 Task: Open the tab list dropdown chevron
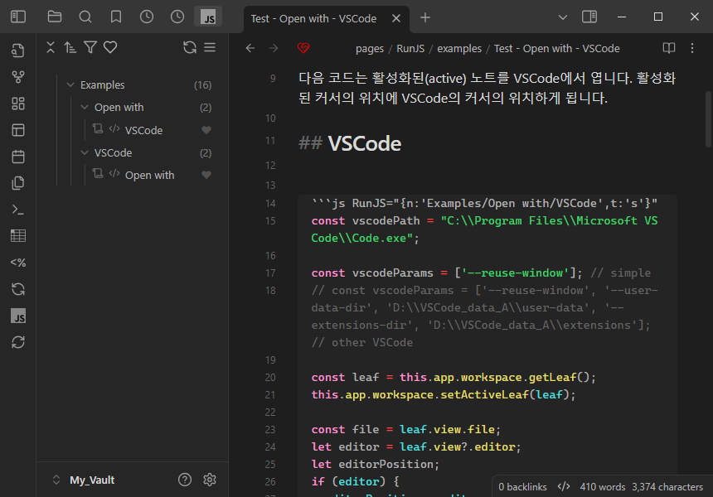[562, 17]
